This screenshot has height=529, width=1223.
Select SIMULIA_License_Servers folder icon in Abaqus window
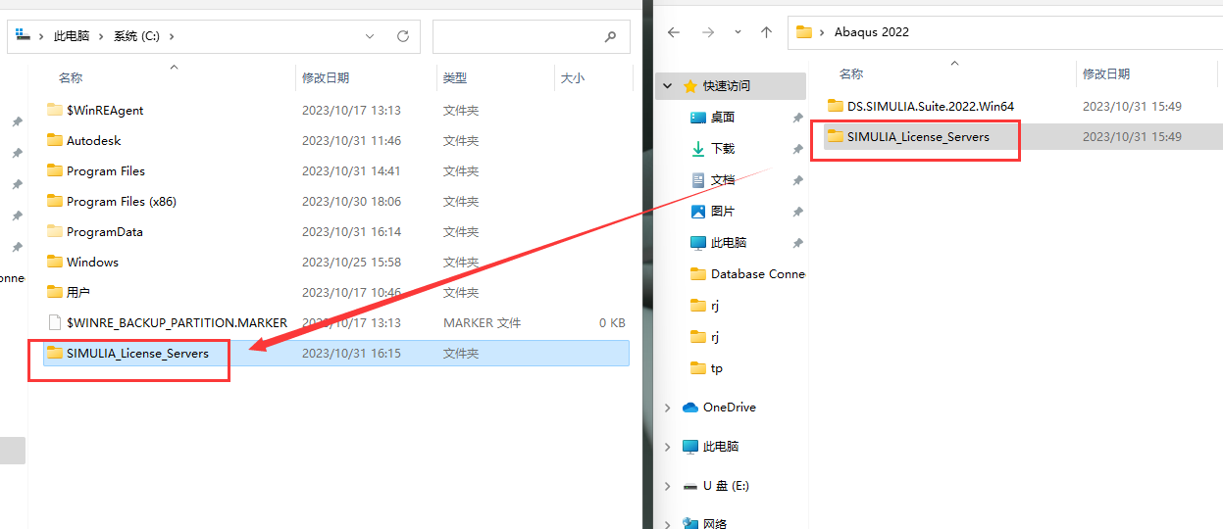coord(836,136)
